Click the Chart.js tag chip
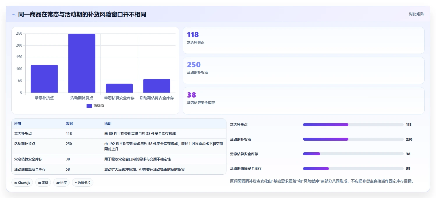 (x=22, y=183)
